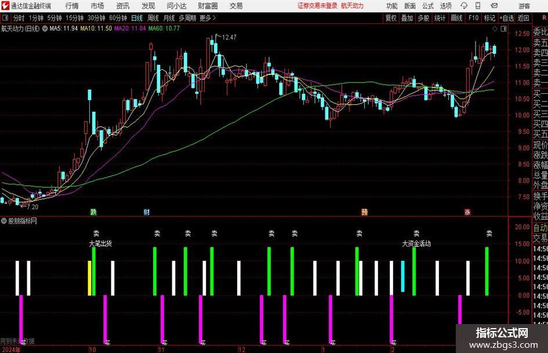Click the 统计 toolbar button
This screenshot has width=548, height=353.
tap(440, 18)
